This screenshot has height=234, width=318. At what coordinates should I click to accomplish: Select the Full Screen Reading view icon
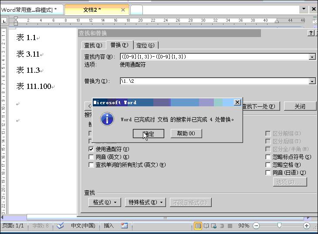pos(206,226)
